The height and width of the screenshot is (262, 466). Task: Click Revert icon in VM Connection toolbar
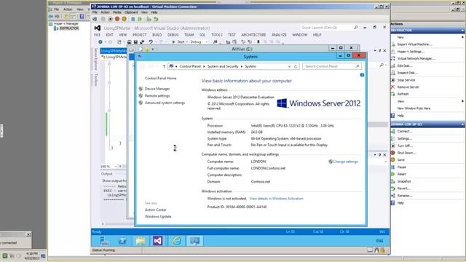pyautogui.click(x=156, y=19)
